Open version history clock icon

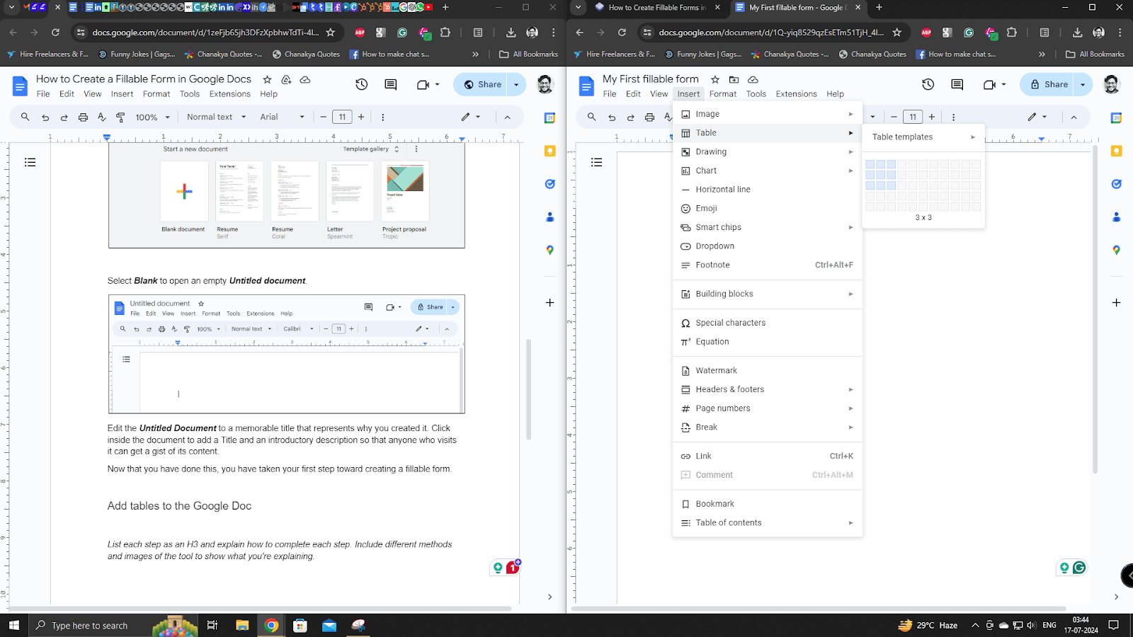coord(361,84)
